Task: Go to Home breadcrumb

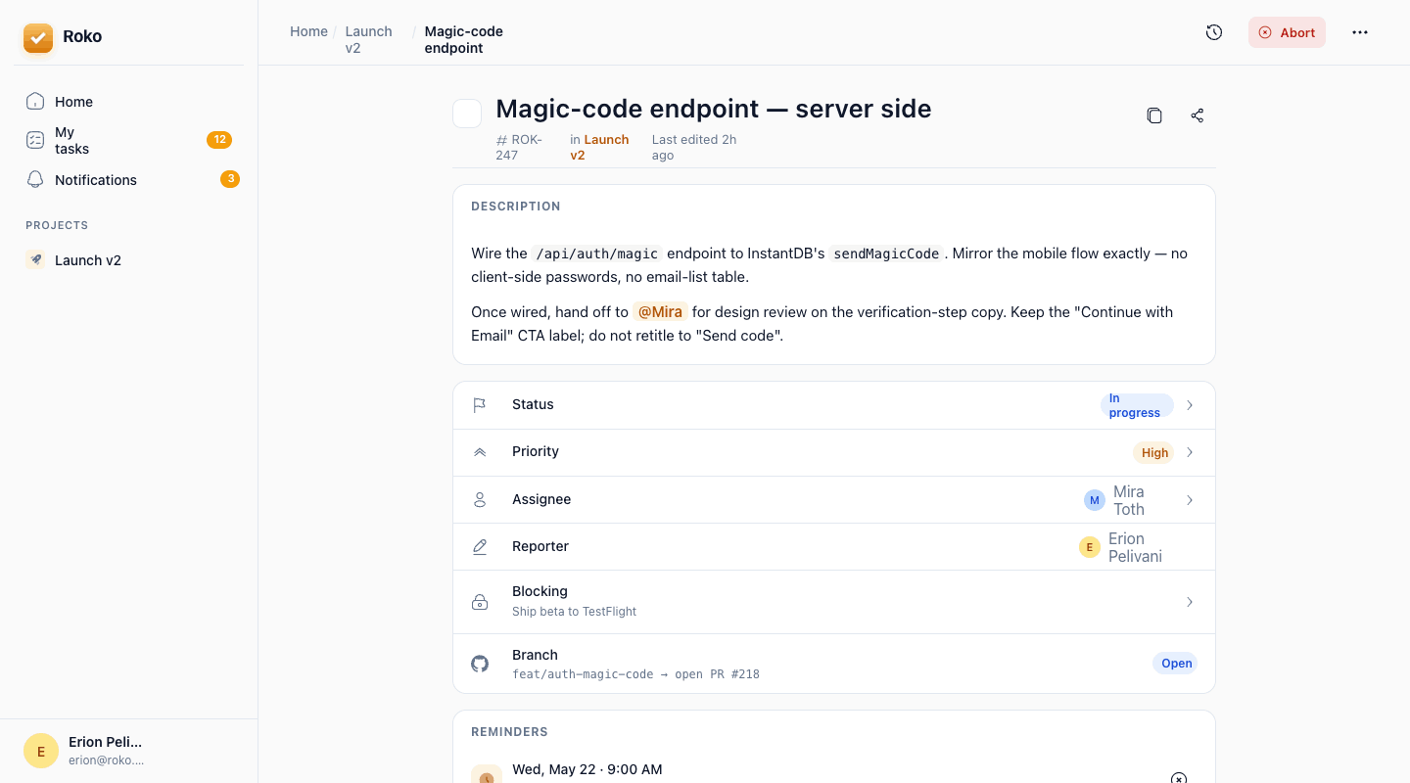Action: pos(308,31)
